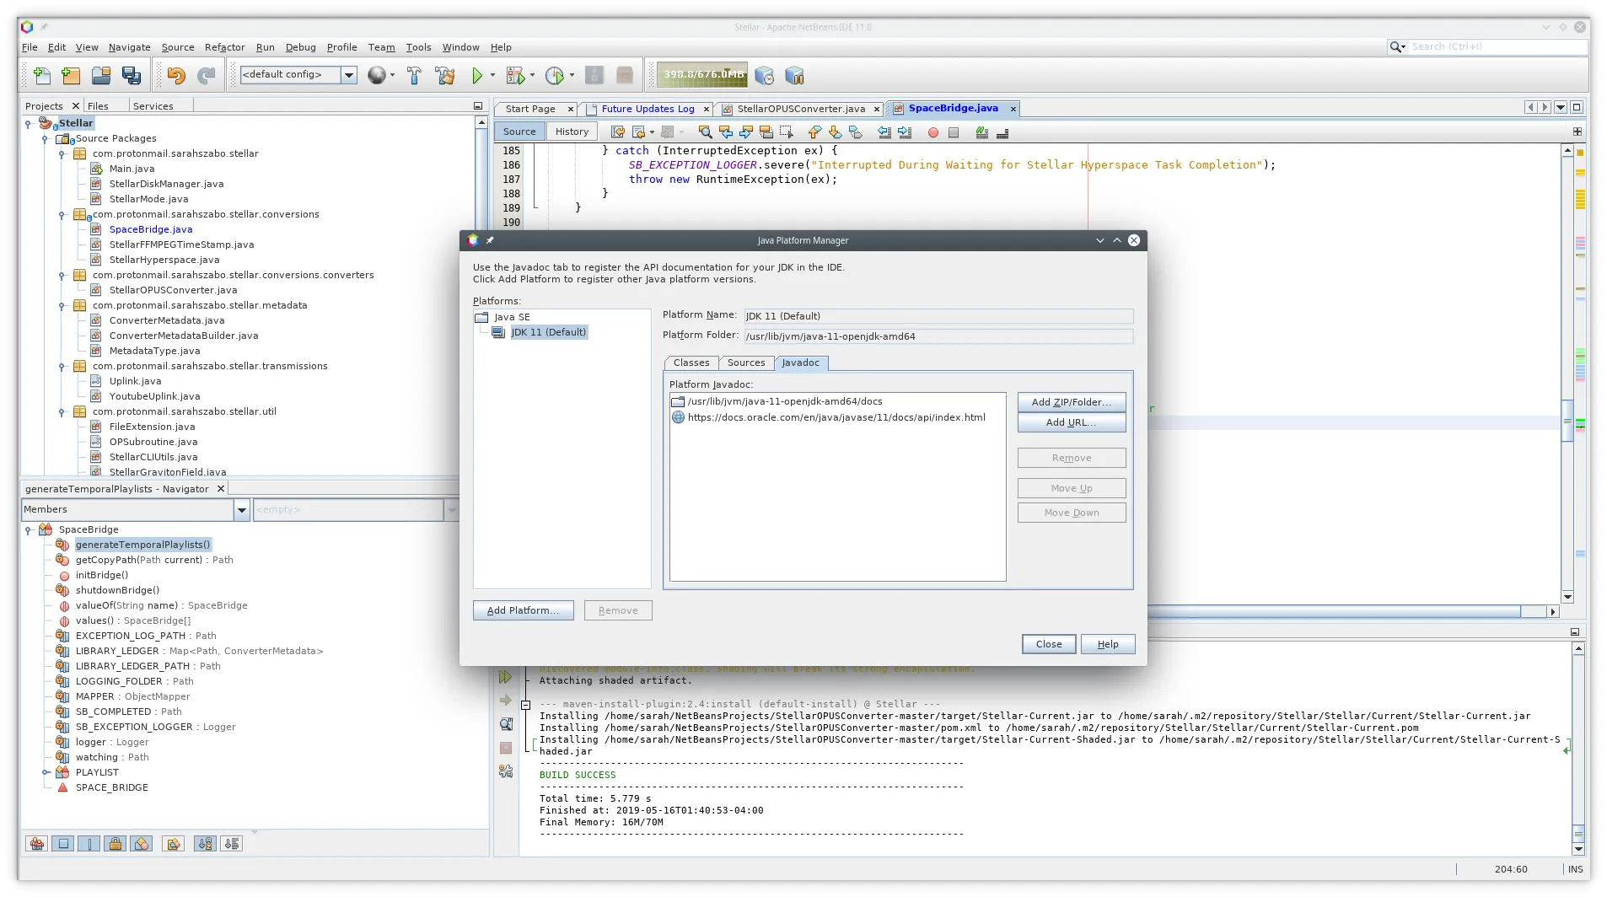This screenshot has width=1607, height=897.
Task: Click the Undo arrow in the main toolbar
Action: [175, 76]
